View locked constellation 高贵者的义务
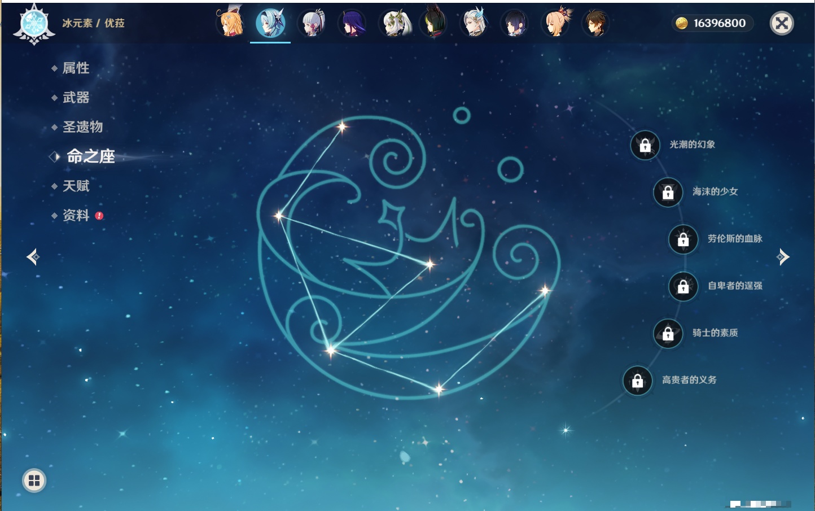 click(638, 381)
